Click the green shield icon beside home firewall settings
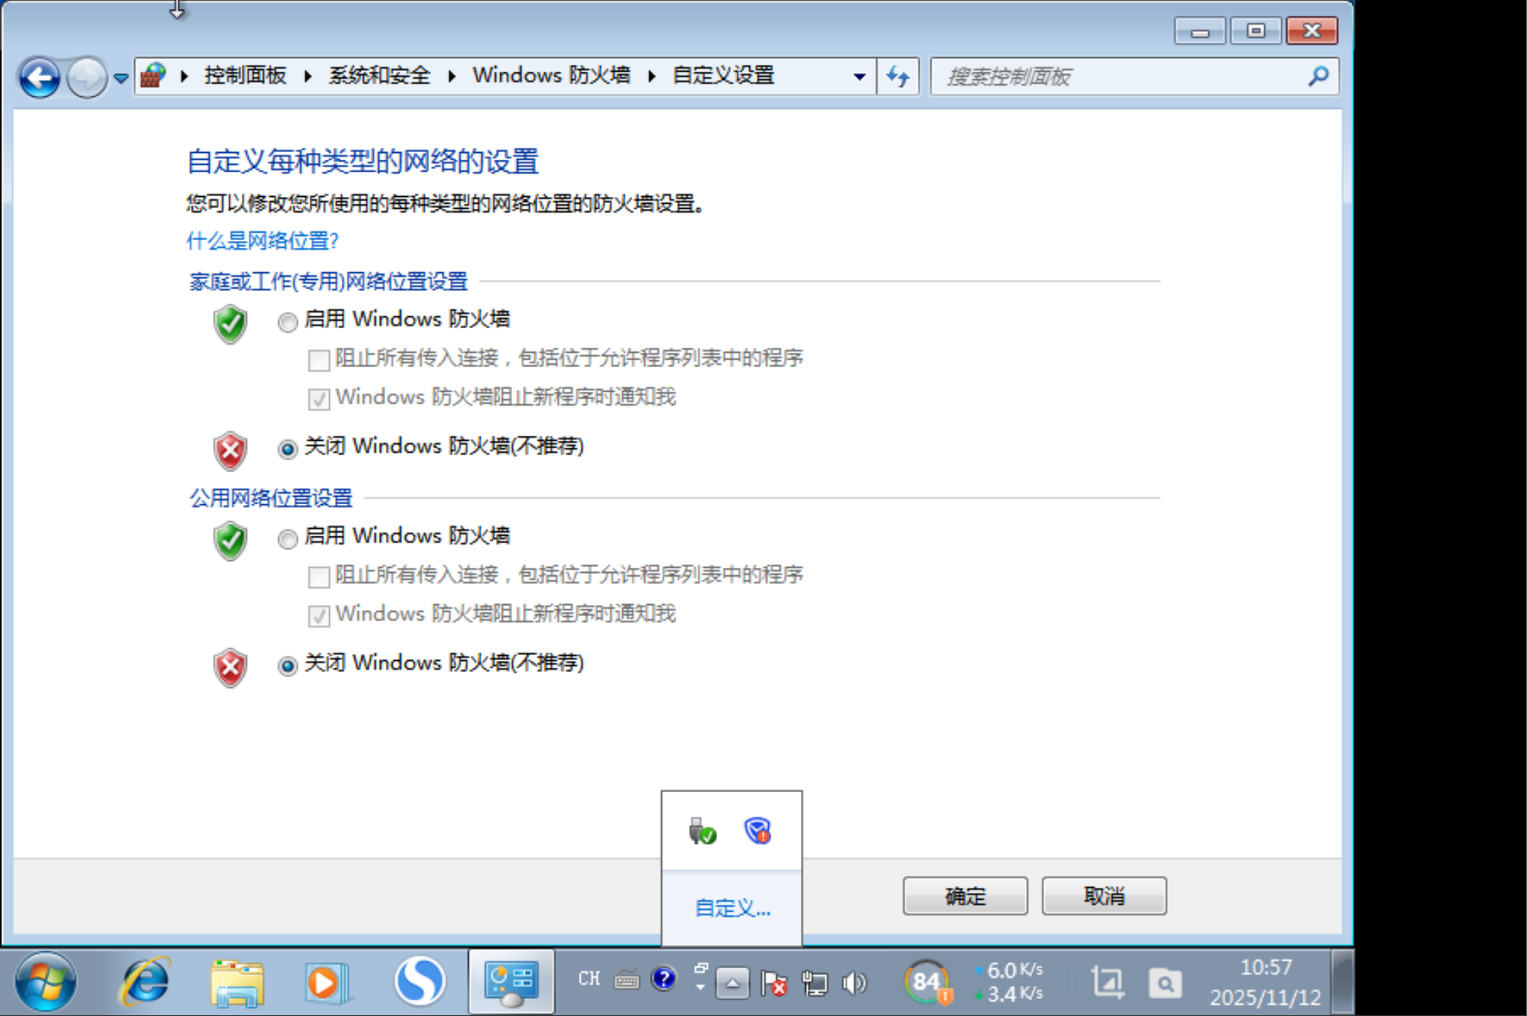The image size is (1527, 1016). point(229,324)
